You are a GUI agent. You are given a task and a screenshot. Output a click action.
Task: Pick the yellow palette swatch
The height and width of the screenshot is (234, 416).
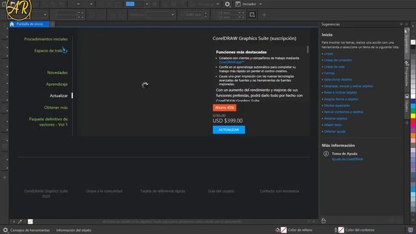(x=413, y=116)
